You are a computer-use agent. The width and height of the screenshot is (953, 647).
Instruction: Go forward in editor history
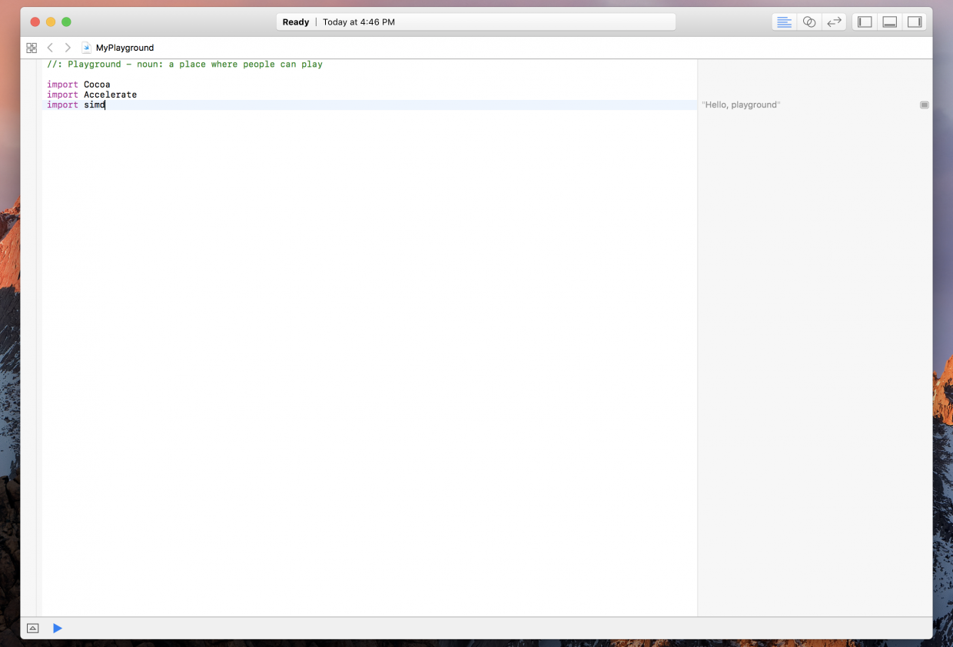coord(68,48)
